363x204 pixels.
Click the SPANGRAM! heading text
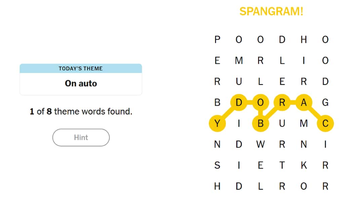pos(271,11)
